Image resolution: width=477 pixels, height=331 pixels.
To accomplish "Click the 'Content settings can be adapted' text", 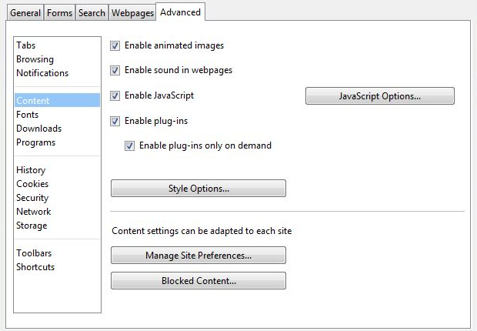I will [202, 231].
